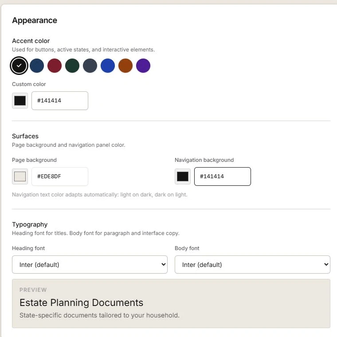Edit the page background hex #EDE8DF
This screenshot has height=337, width=337.
pos(60,176)
